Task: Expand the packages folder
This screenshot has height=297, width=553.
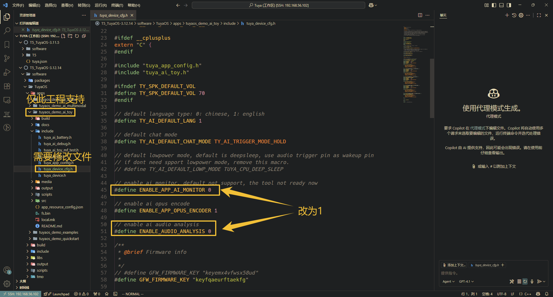Action: click(x=42, y=80)
